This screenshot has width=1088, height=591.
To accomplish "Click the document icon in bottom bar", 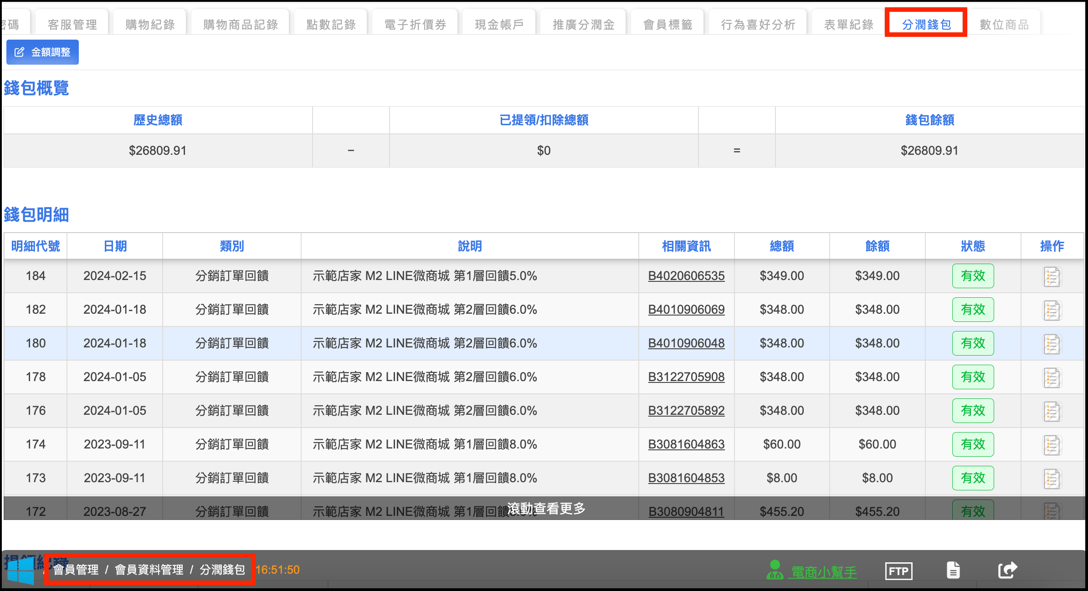I will (953, 570).
